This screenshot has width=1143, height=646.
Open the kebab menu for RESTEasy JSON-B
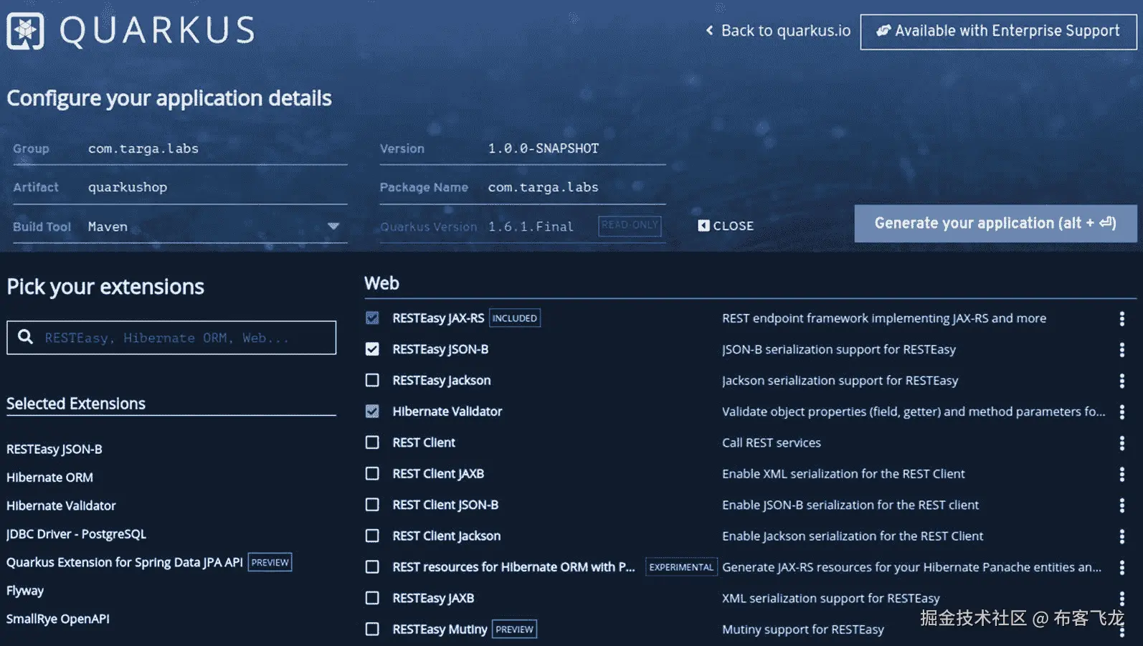click(x=1121, y=350)
